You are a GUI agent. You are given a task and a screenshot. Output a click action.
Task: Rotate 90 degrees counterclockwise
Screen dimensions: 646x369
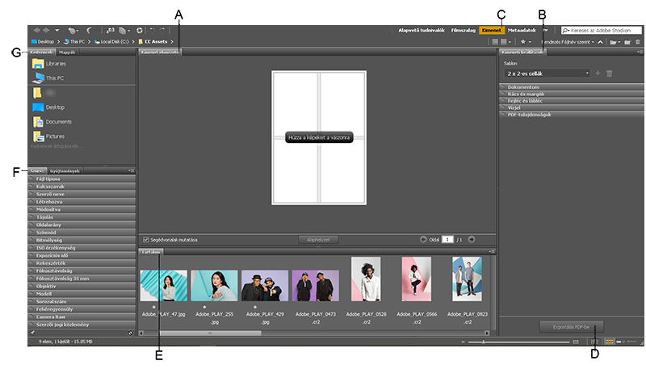(152, 31)
